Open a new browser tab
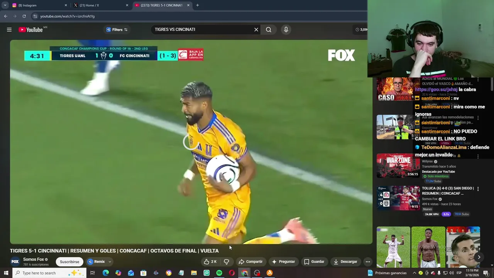Screen dimensions: 494x278 click(198, 5)
